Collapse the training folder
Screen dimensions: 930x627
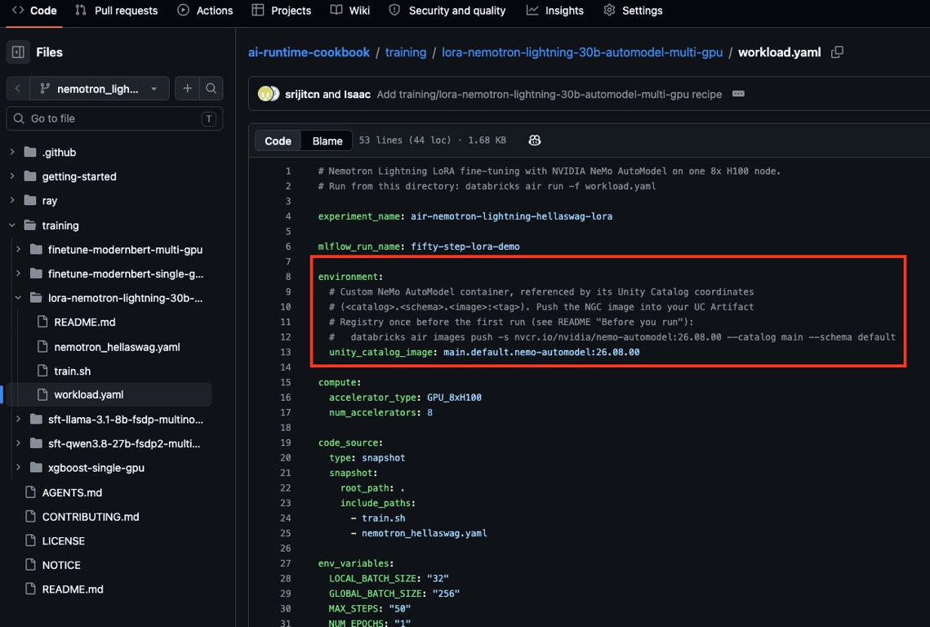[x=12, y=225]
